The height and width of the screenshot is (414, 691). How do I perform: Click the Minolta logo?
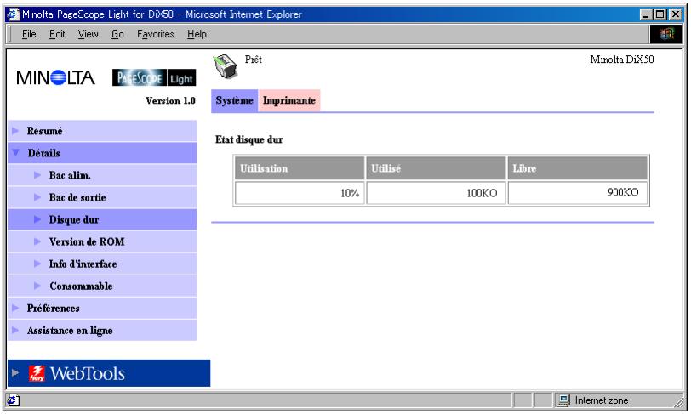click(x=55, y=78)
